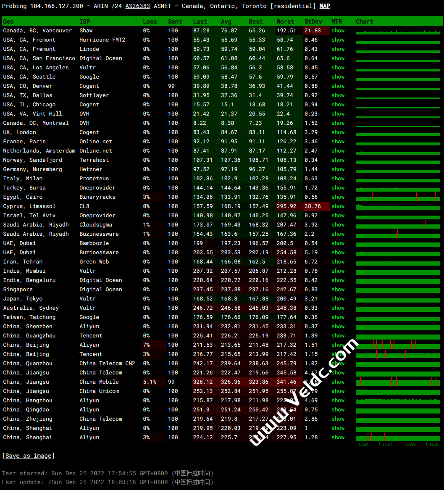Show MTR for Paris Online.net row
This screenshot has height=490, width=444.
[x=338, y=142]
